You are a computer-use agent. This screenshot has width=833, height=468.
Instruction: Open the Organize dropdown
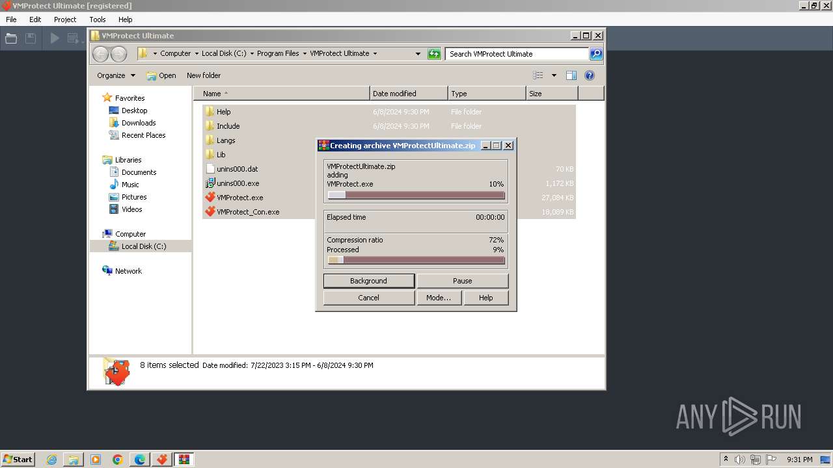[116, 75]
